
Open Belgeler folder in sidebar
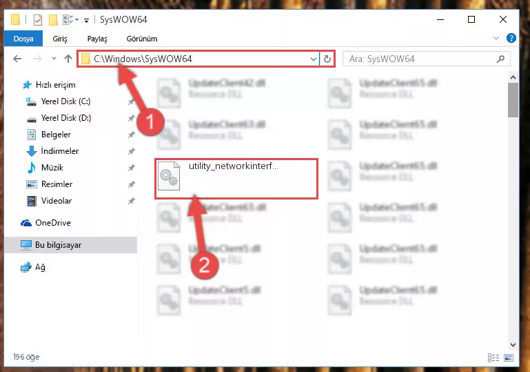pos(56,135)
